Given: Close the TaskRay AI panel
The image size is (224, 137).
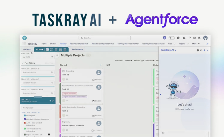Looking at the screenshot, I should (207, 50).
